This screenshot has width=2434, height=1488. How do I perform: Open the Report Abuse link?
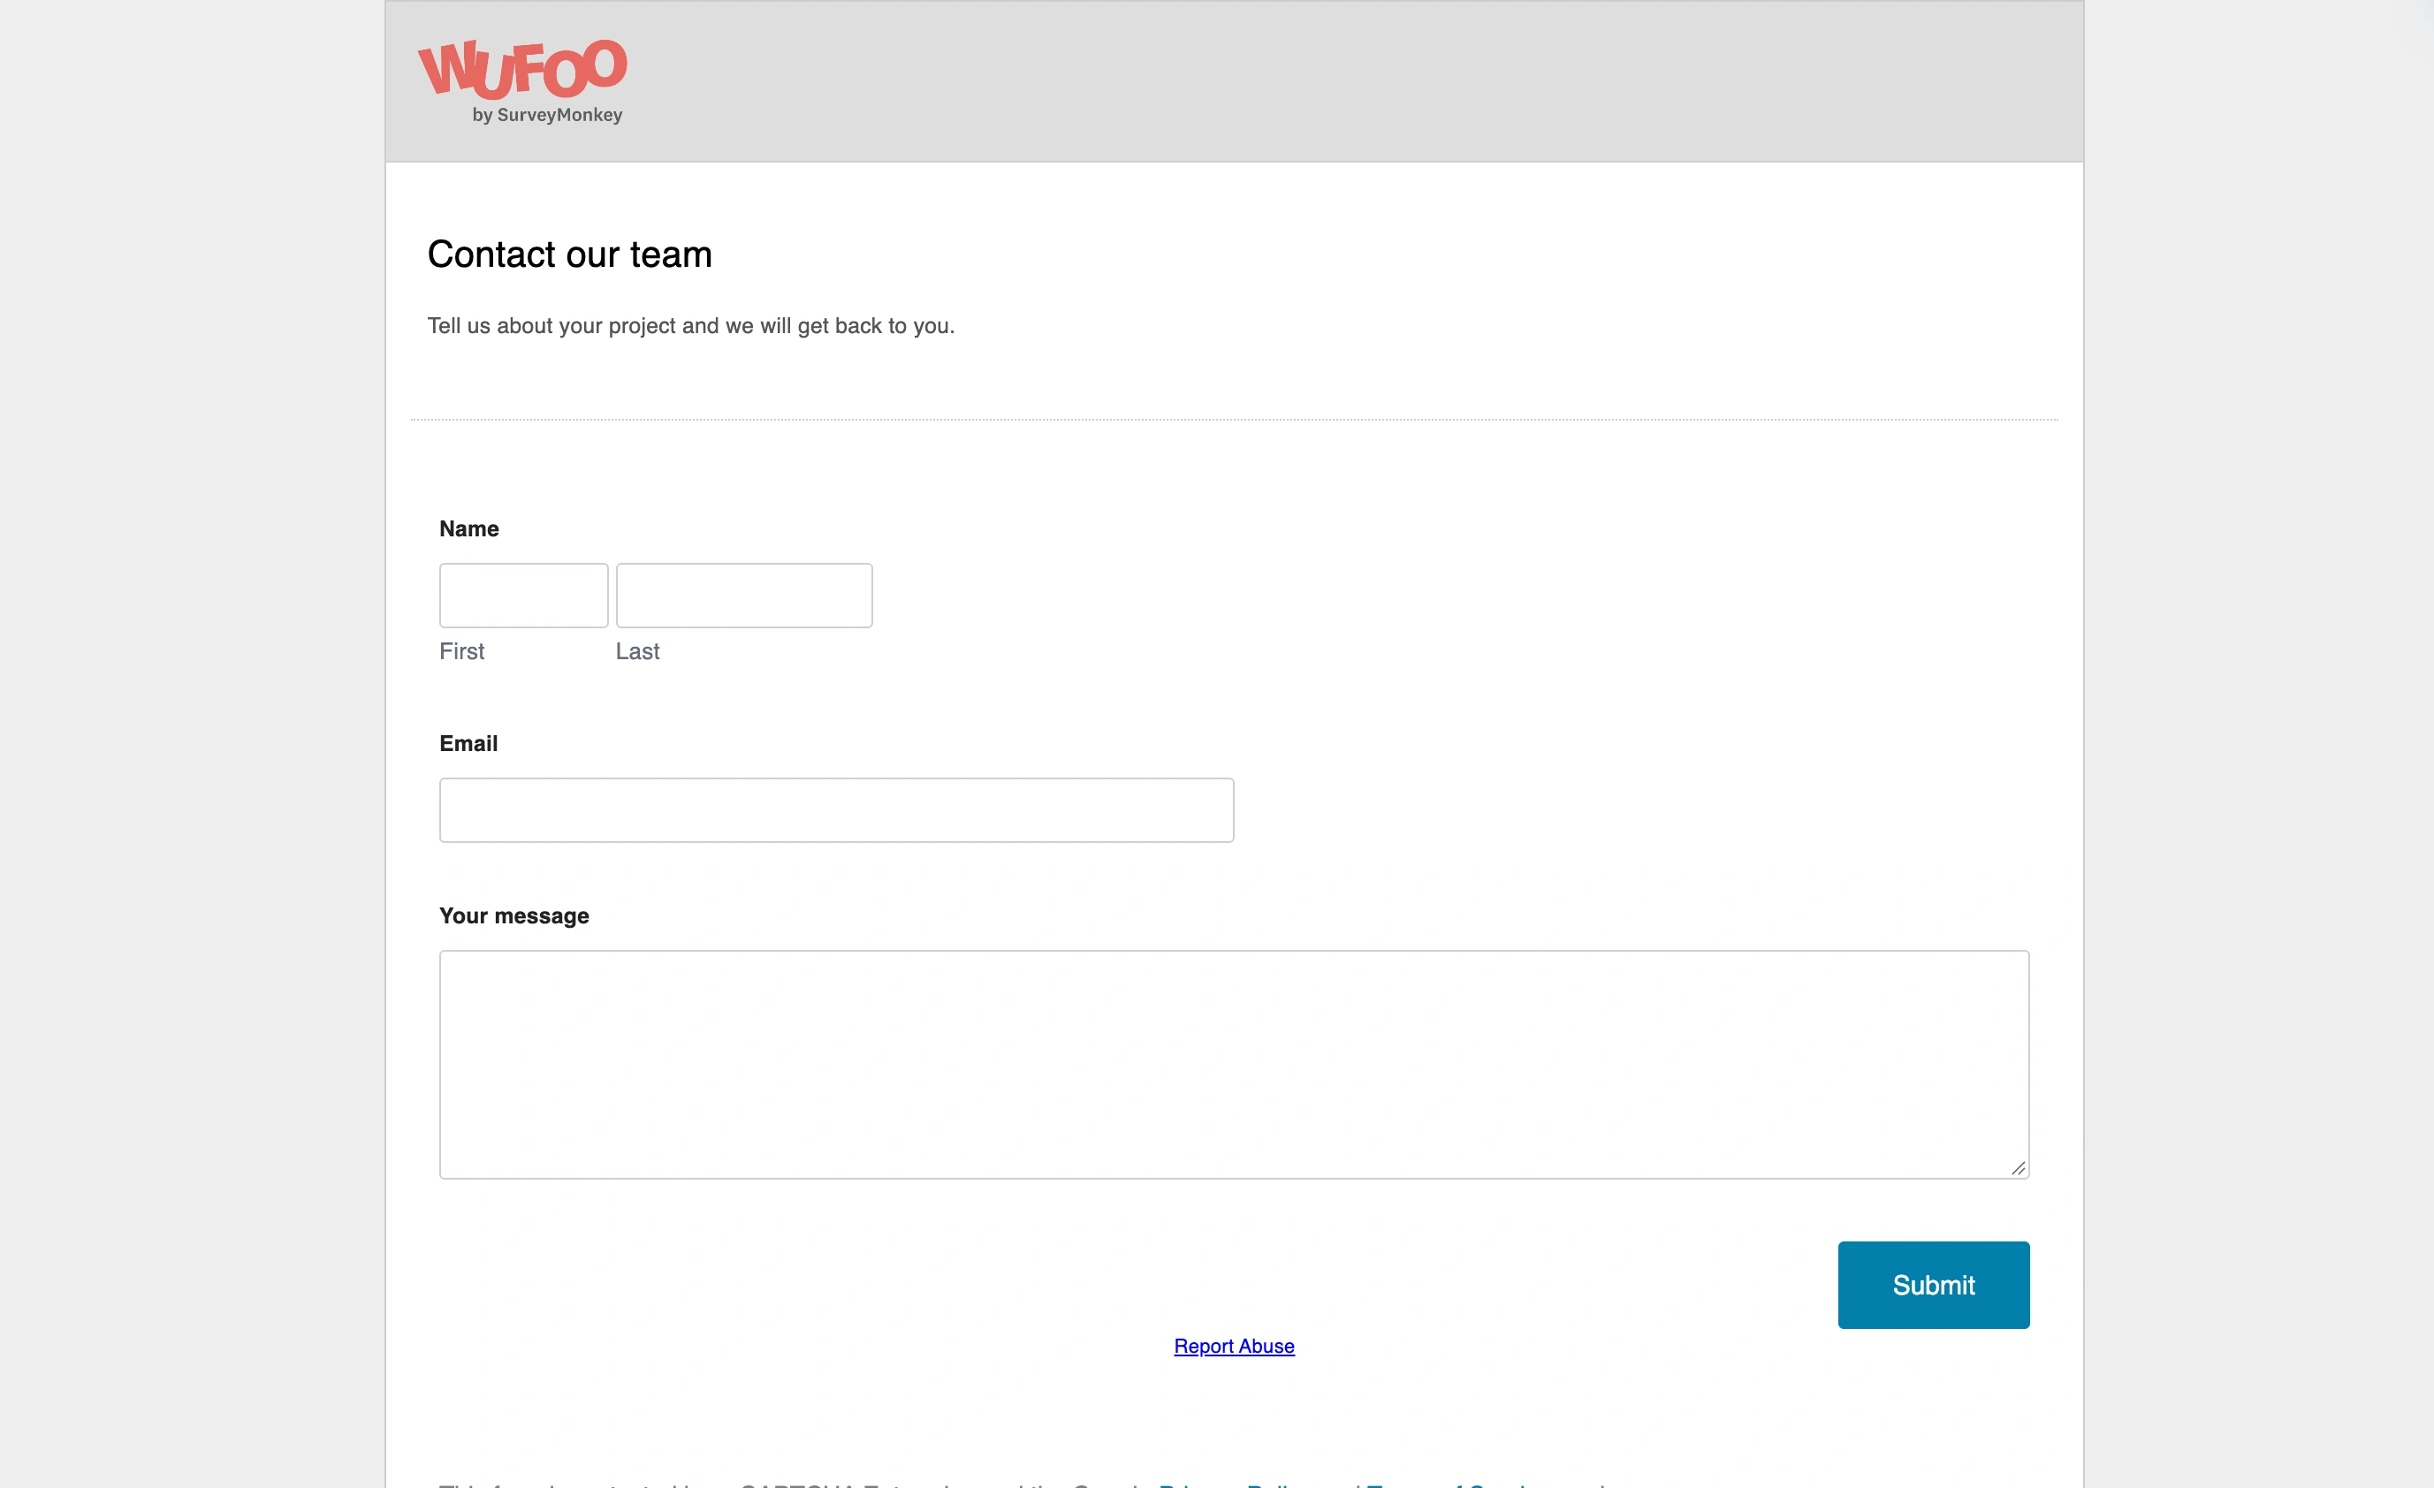(1234, 1346)
